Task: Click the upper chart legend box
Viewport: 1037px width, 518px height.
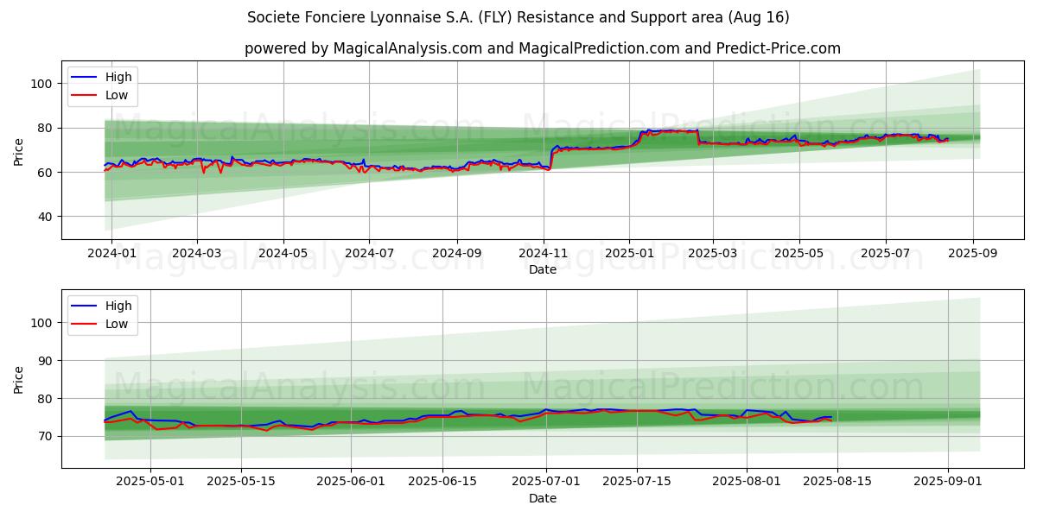Action: pos(103,86)
